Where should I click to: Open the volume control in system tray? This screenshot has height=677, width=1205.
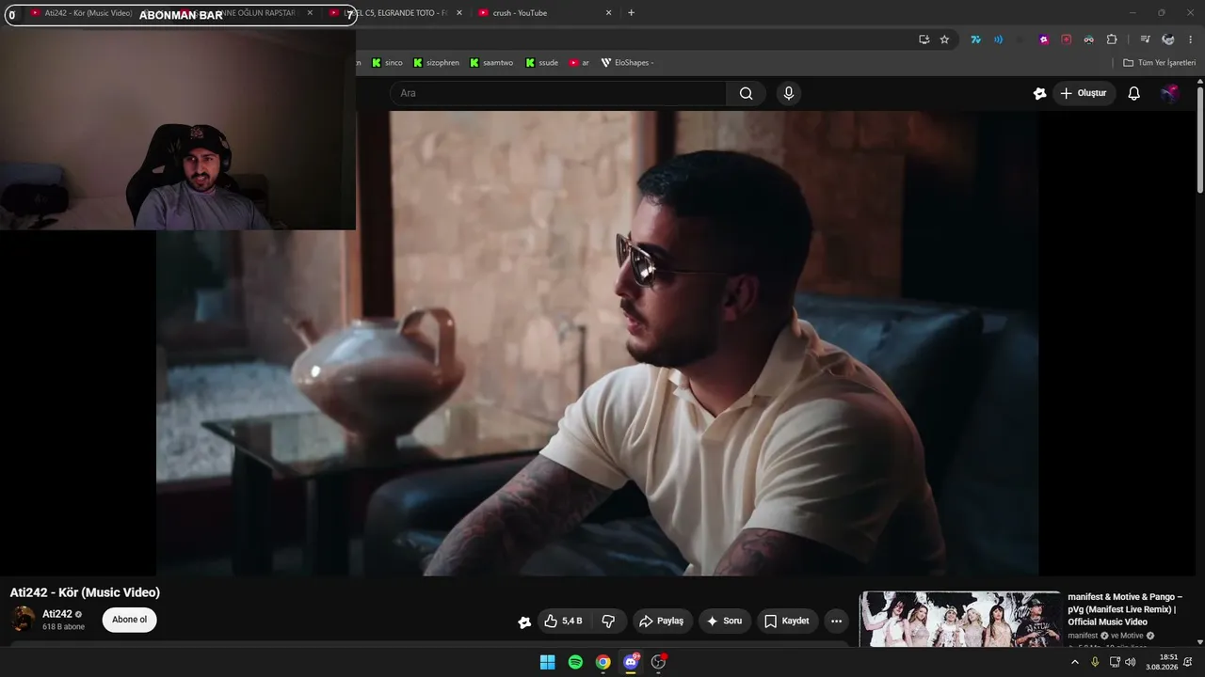pos(1131,662)
